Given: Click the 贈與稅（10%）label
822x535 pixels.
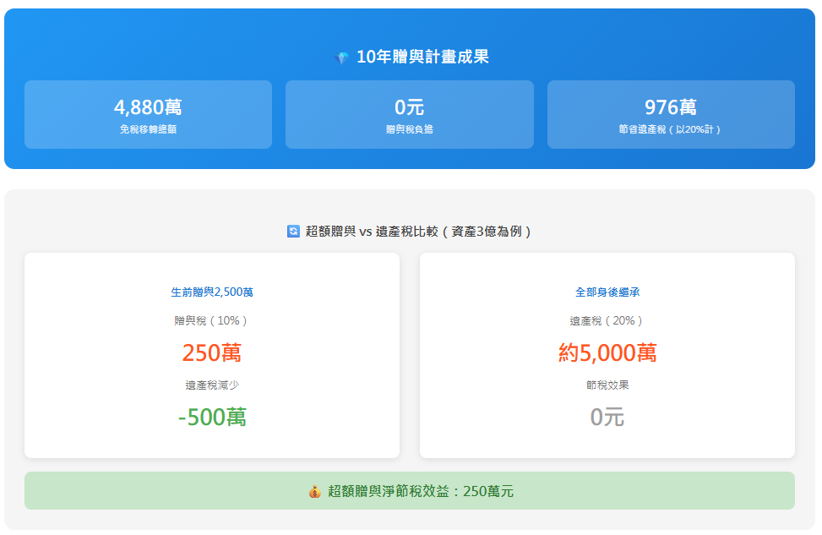Looking at the screenshot, I should 212,321.
